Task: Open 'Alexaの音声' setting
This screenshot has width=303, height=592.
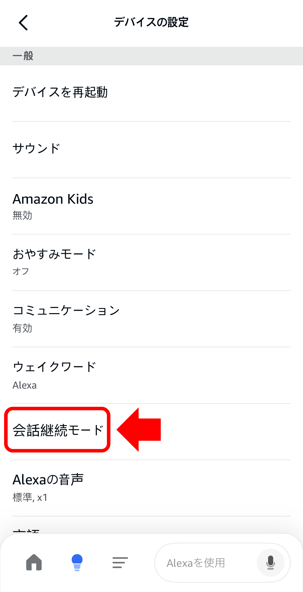Action: [x=48, y=479]
